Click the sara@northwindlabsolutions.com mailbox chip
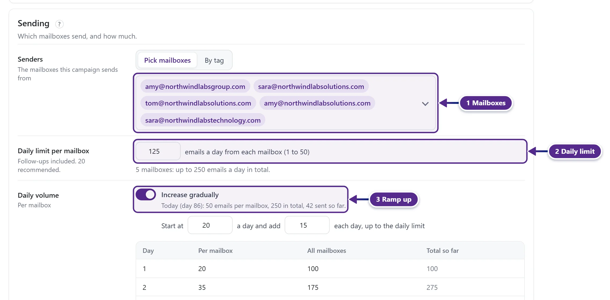 tap(311, 87)
